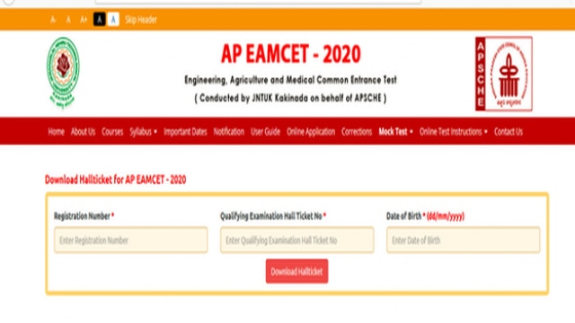575x323 pixels.
Task: Click the AP EAMCET - 2020 title heading
Action: (291, 54)
